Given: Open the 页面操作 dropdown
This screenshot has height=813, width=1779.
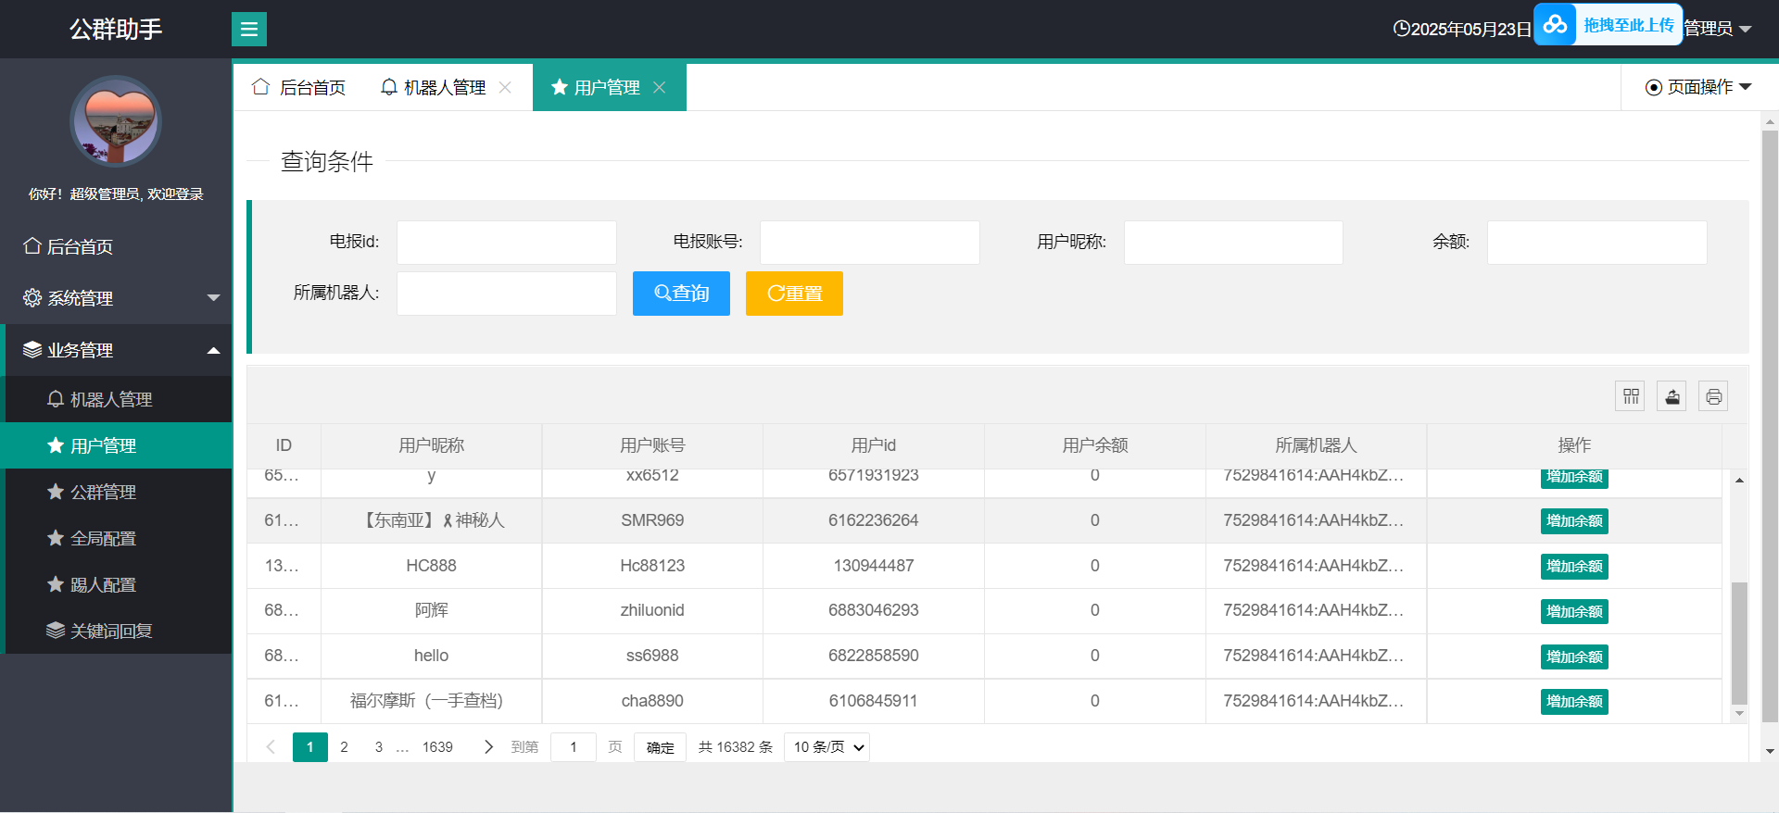Looking at the screenshot, I should coord(1698,87).
